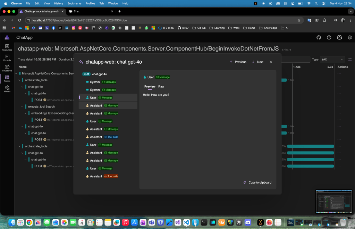Launch the Copilot icon in the header
355x229 pixels.
tap(339, 37)
